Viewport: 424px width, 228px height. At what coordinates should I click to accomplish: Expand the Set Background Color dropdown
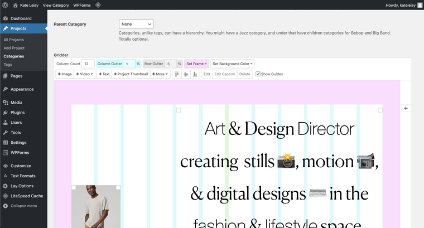(233, 64)
